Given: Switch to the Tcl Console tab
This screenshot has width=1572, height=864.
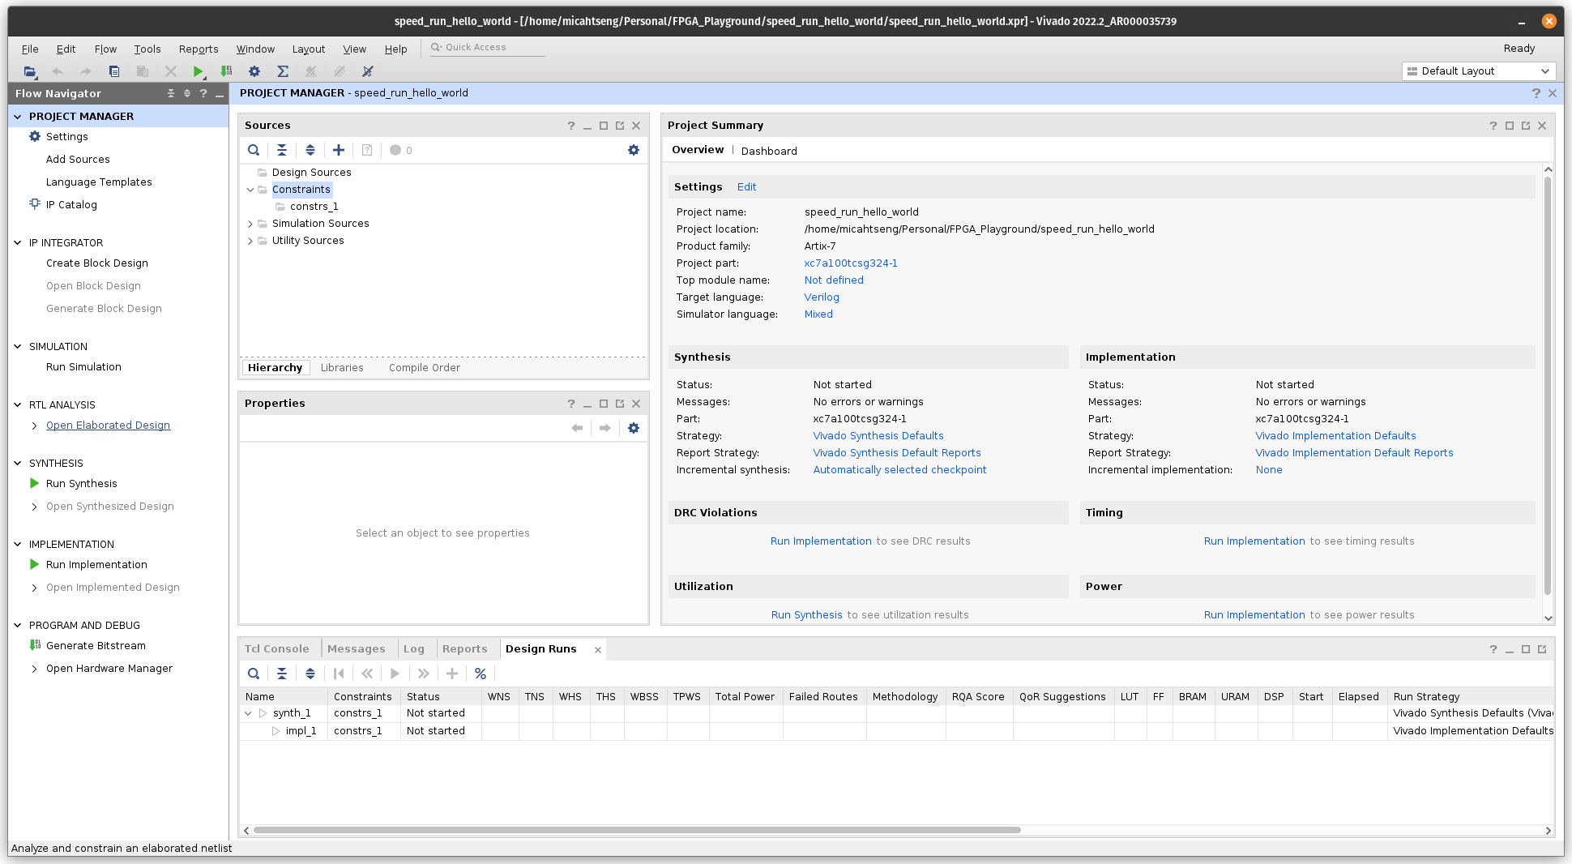Looking at the screenshot, I should point(277,649).
